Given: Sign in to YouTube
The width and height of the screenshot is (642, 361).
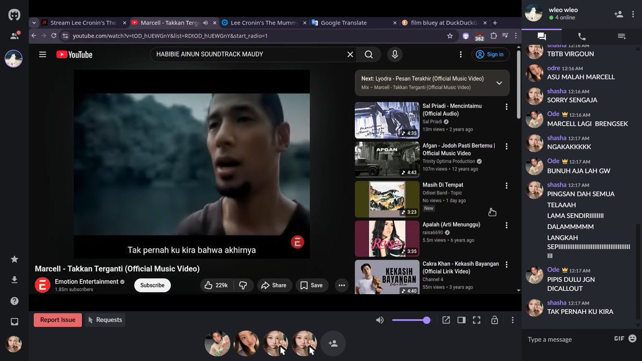Looking at the screenshot, I should 490,55.
